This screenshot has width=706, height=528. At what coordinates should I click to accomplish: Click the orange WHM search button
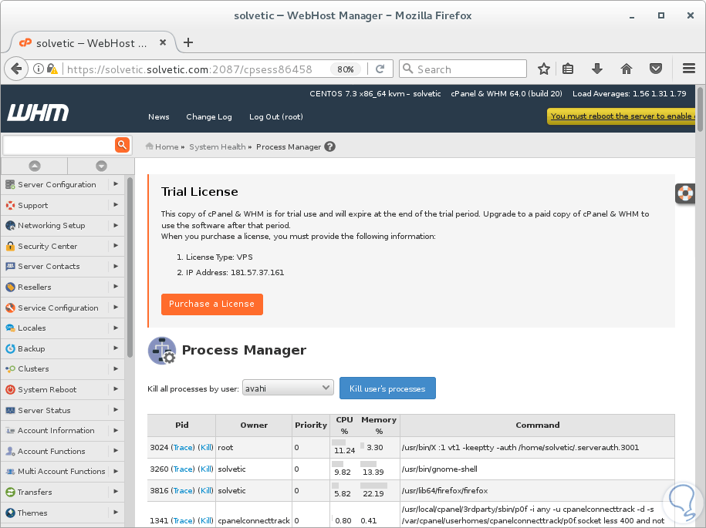[x=122, y=145]
